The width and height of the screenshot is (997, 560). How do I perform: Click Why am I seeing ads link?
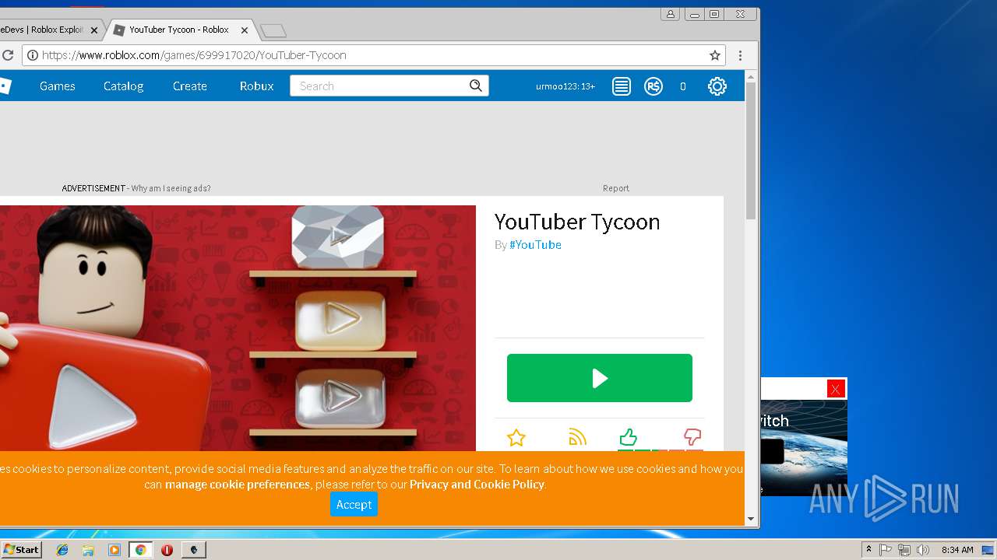coord(171,188)
